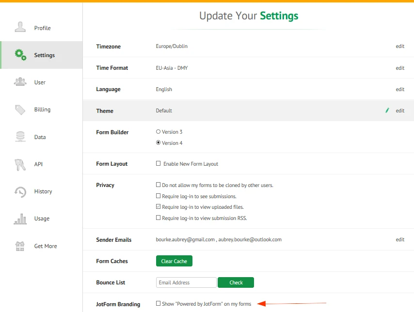Image resolution: width=414 pixels, height=312 pixels.
Task: Click the History clock icon
Action: [x=20, y=192]
